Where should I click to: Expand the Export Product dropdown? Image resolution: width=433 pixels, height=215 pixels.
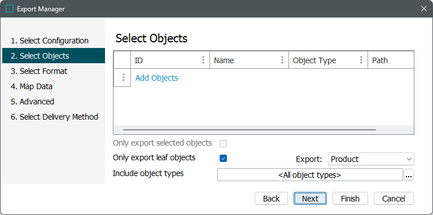point(371,159)
